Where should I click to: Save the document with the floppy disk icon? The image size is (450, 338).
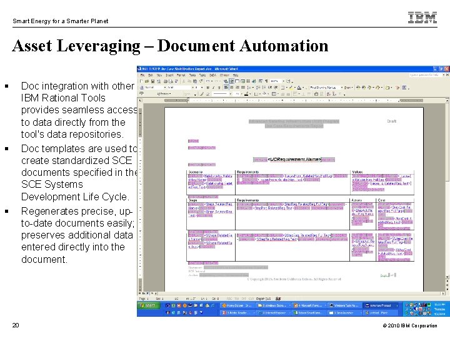pos(152,81)
